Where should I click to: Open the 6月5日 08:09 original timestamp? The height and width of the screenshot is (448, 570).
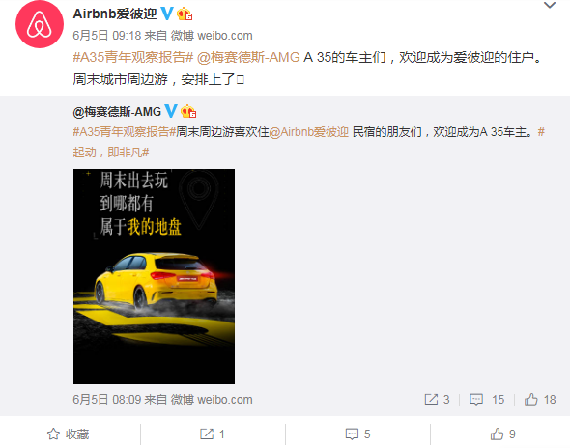(x=107, y=400)
